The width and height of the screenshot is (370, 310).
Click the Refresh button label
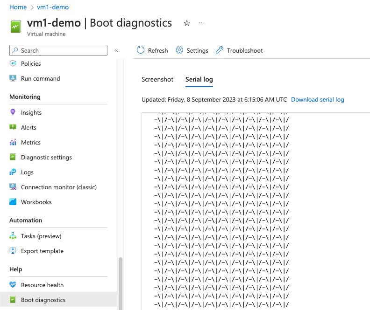[x=158, y=50]
